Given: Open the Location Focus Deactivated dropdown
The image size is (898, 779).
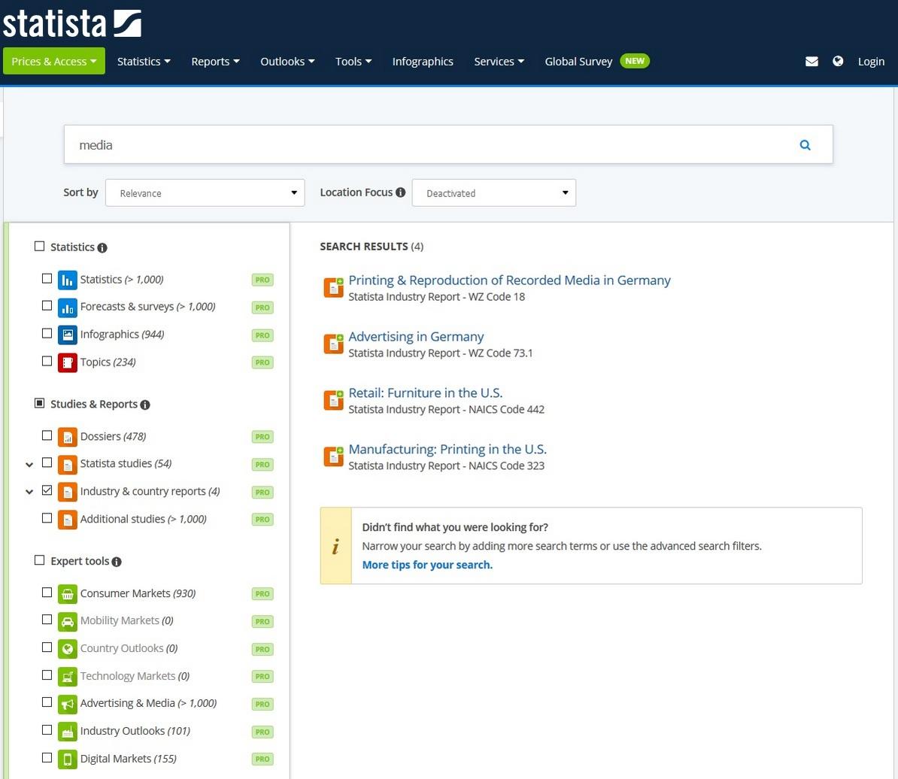Looking at the screenshot, I should pyautogui.click(x=493, y=193).
